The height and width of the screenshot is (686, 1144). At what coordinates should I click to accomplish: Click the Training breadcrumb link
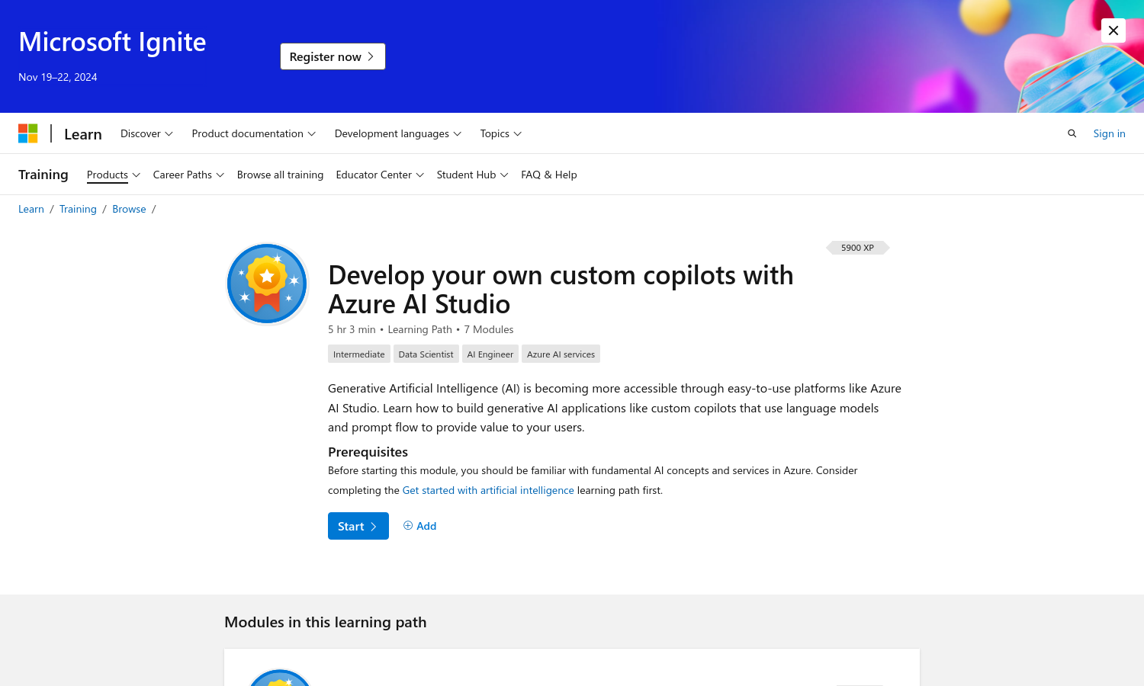(78, 209)
